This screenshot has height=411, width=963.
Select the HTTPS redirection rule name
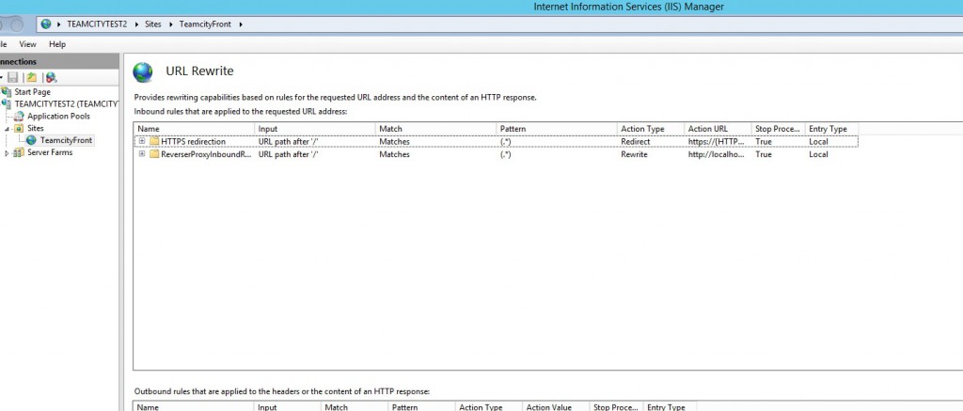point(193,142)
